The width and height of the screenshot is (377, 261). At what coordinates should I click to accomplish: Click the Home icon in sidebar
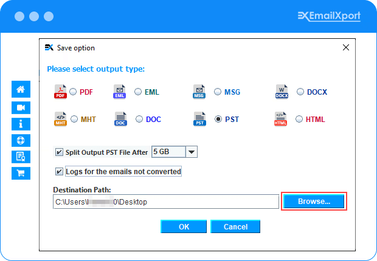coord(21,89)
